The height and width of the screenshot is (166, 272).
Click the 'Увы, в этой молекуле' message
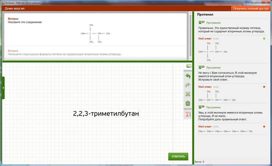coord(230,116)
